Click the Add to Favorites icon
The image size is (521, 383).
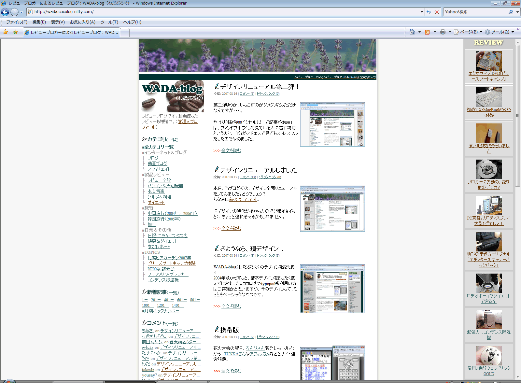[x=15, y=32]
